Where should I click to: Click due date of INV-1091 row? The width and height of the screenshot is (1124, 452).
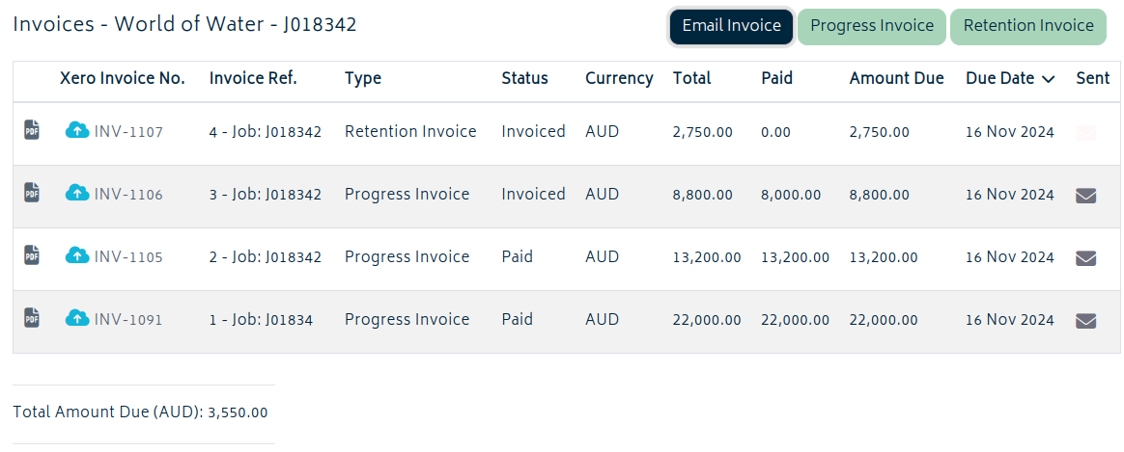[x=1010, y=320]
